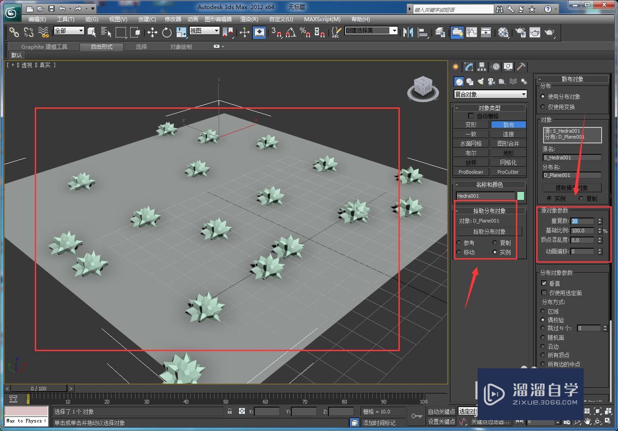618x431 pixels.
Task: Select the 仅使用变换 radio option
Action: 543,107
